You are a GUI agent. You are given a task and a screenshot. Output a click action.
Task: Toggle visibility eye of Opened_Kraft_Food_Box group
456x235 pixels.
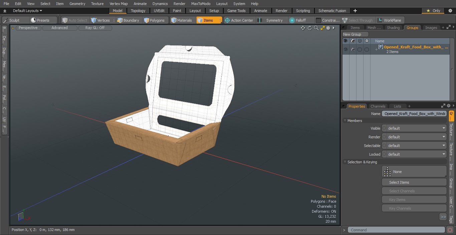[x=346, y=49]
